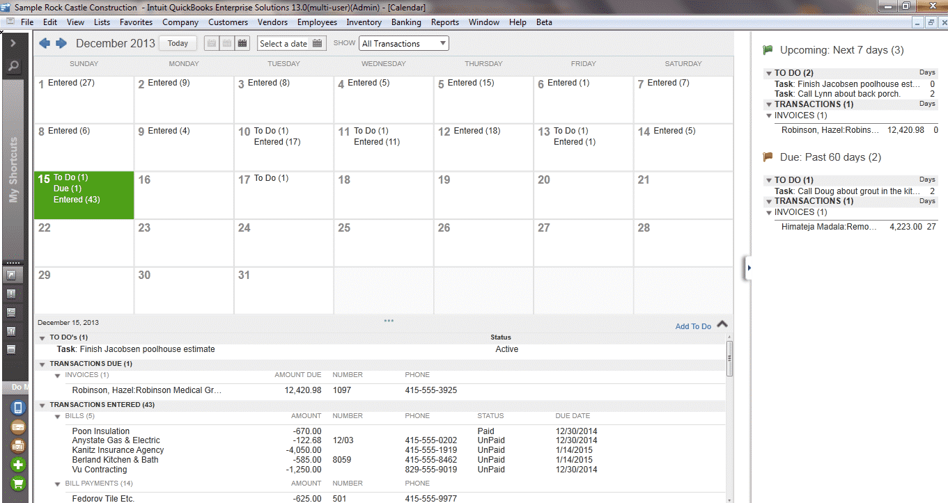Open the shortcuts arrow icon in the sidebar
Viewport: 948px width, 503px height.
tap(12, 275)
